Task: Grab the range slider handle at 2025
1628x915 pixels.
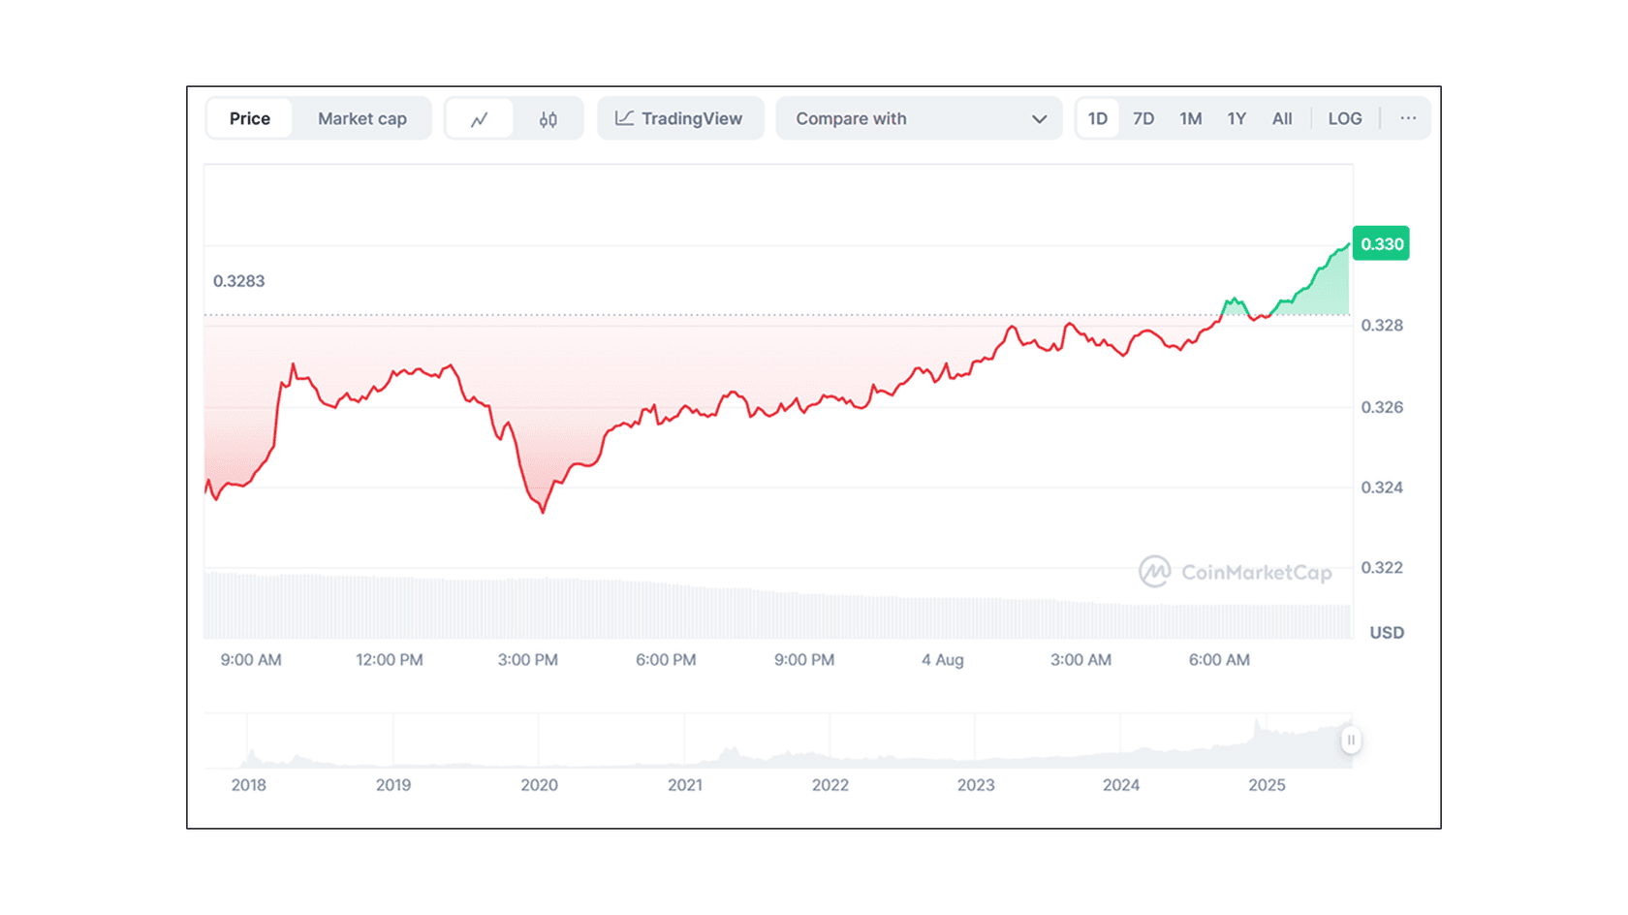Action: point(1351,741)
